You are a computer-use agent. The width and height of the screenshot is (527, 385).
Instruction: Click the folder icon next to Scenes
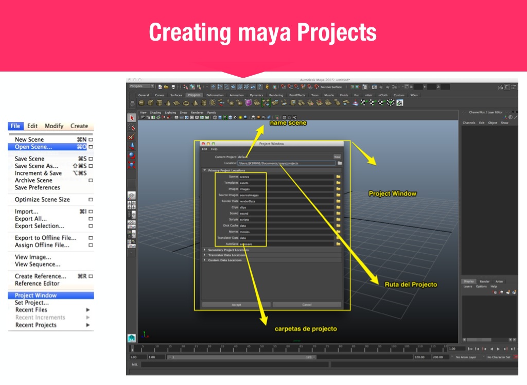pos(338,177)
